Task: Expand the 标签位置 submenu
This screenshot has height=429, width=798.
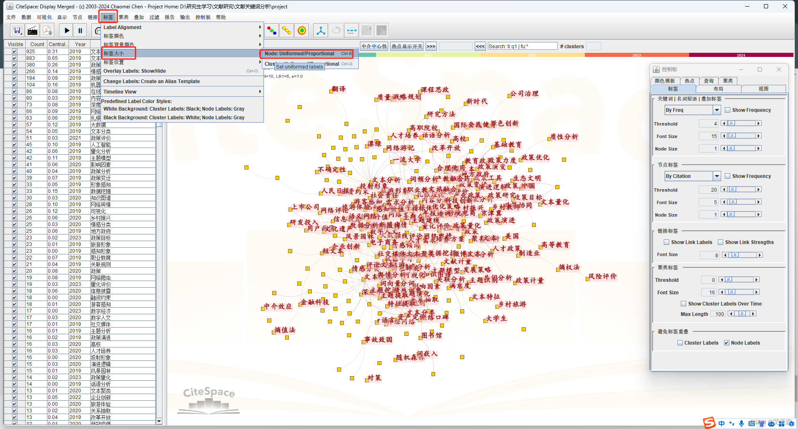Action: (182, 62)
